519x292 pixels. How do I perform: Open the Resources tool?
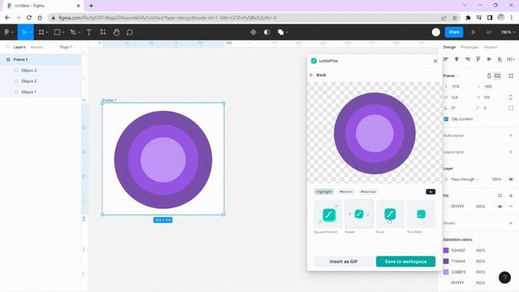[x=103, y=32]
